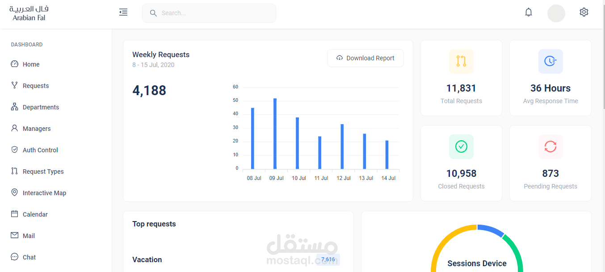Click the 4,188 weekly total
Image resolution: width=605 pixels, height=272 pixels.
149,90
